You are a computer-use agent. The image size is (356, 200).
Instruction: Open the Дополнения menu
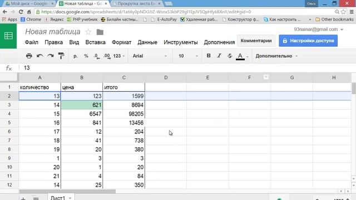(219, 42)
